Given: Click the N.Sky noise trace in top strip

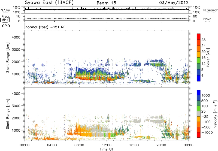Looking at the screenshot, I should point(107,9).
